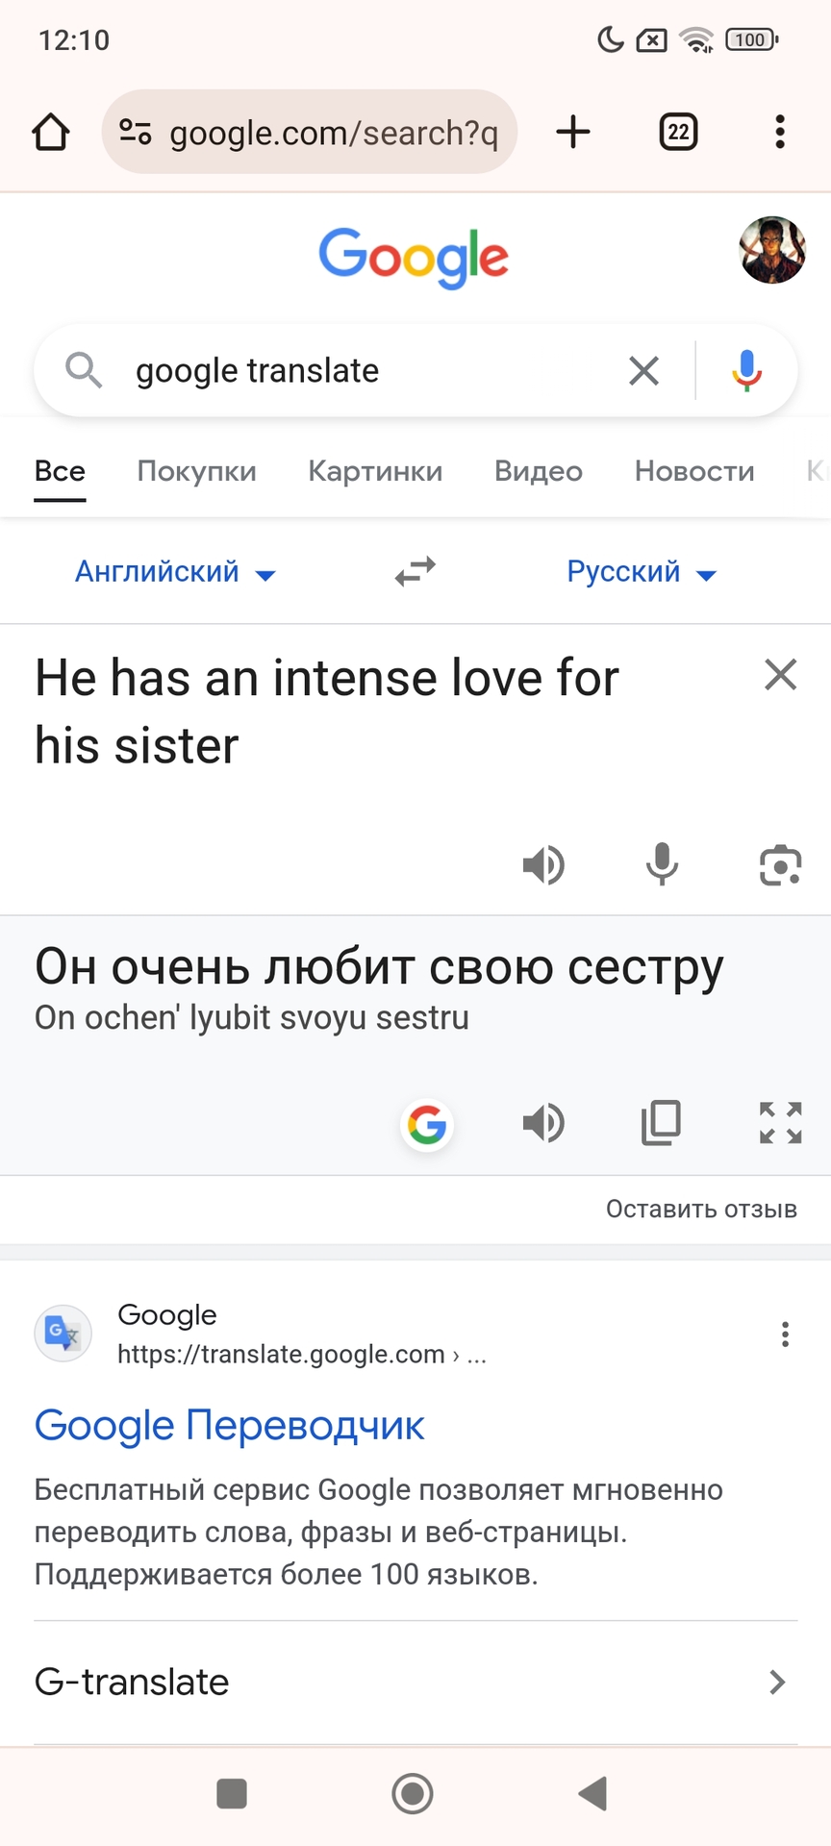Screen dimensions: 831x1846
Task: Open camera translation icon
Action: (780, 865)
